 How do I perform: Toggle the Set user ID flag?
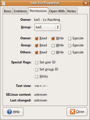pyautogui.click(x=37, y=63)
